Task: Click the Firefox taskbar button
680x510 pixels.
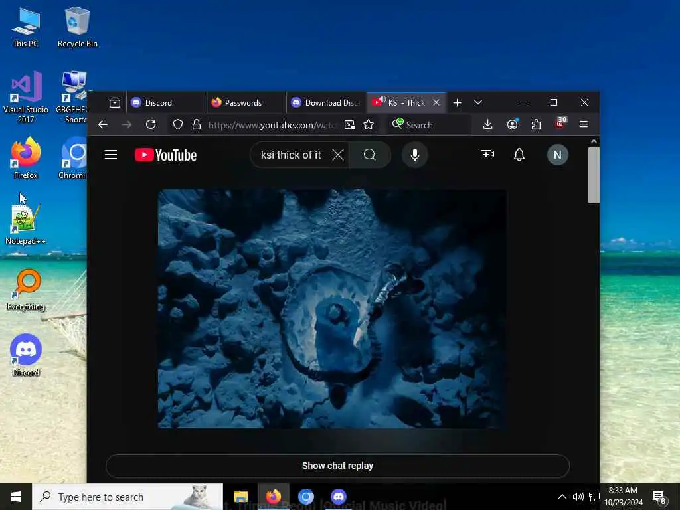Action: point(273,497)
